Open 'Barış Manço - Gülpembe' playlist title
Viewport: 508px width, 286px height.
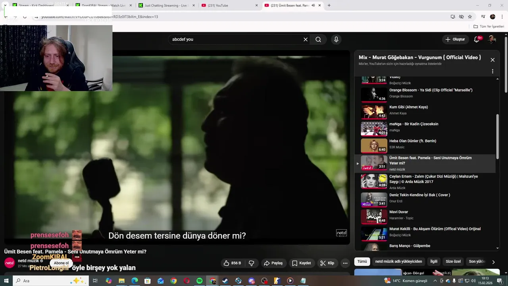[410, 246]
